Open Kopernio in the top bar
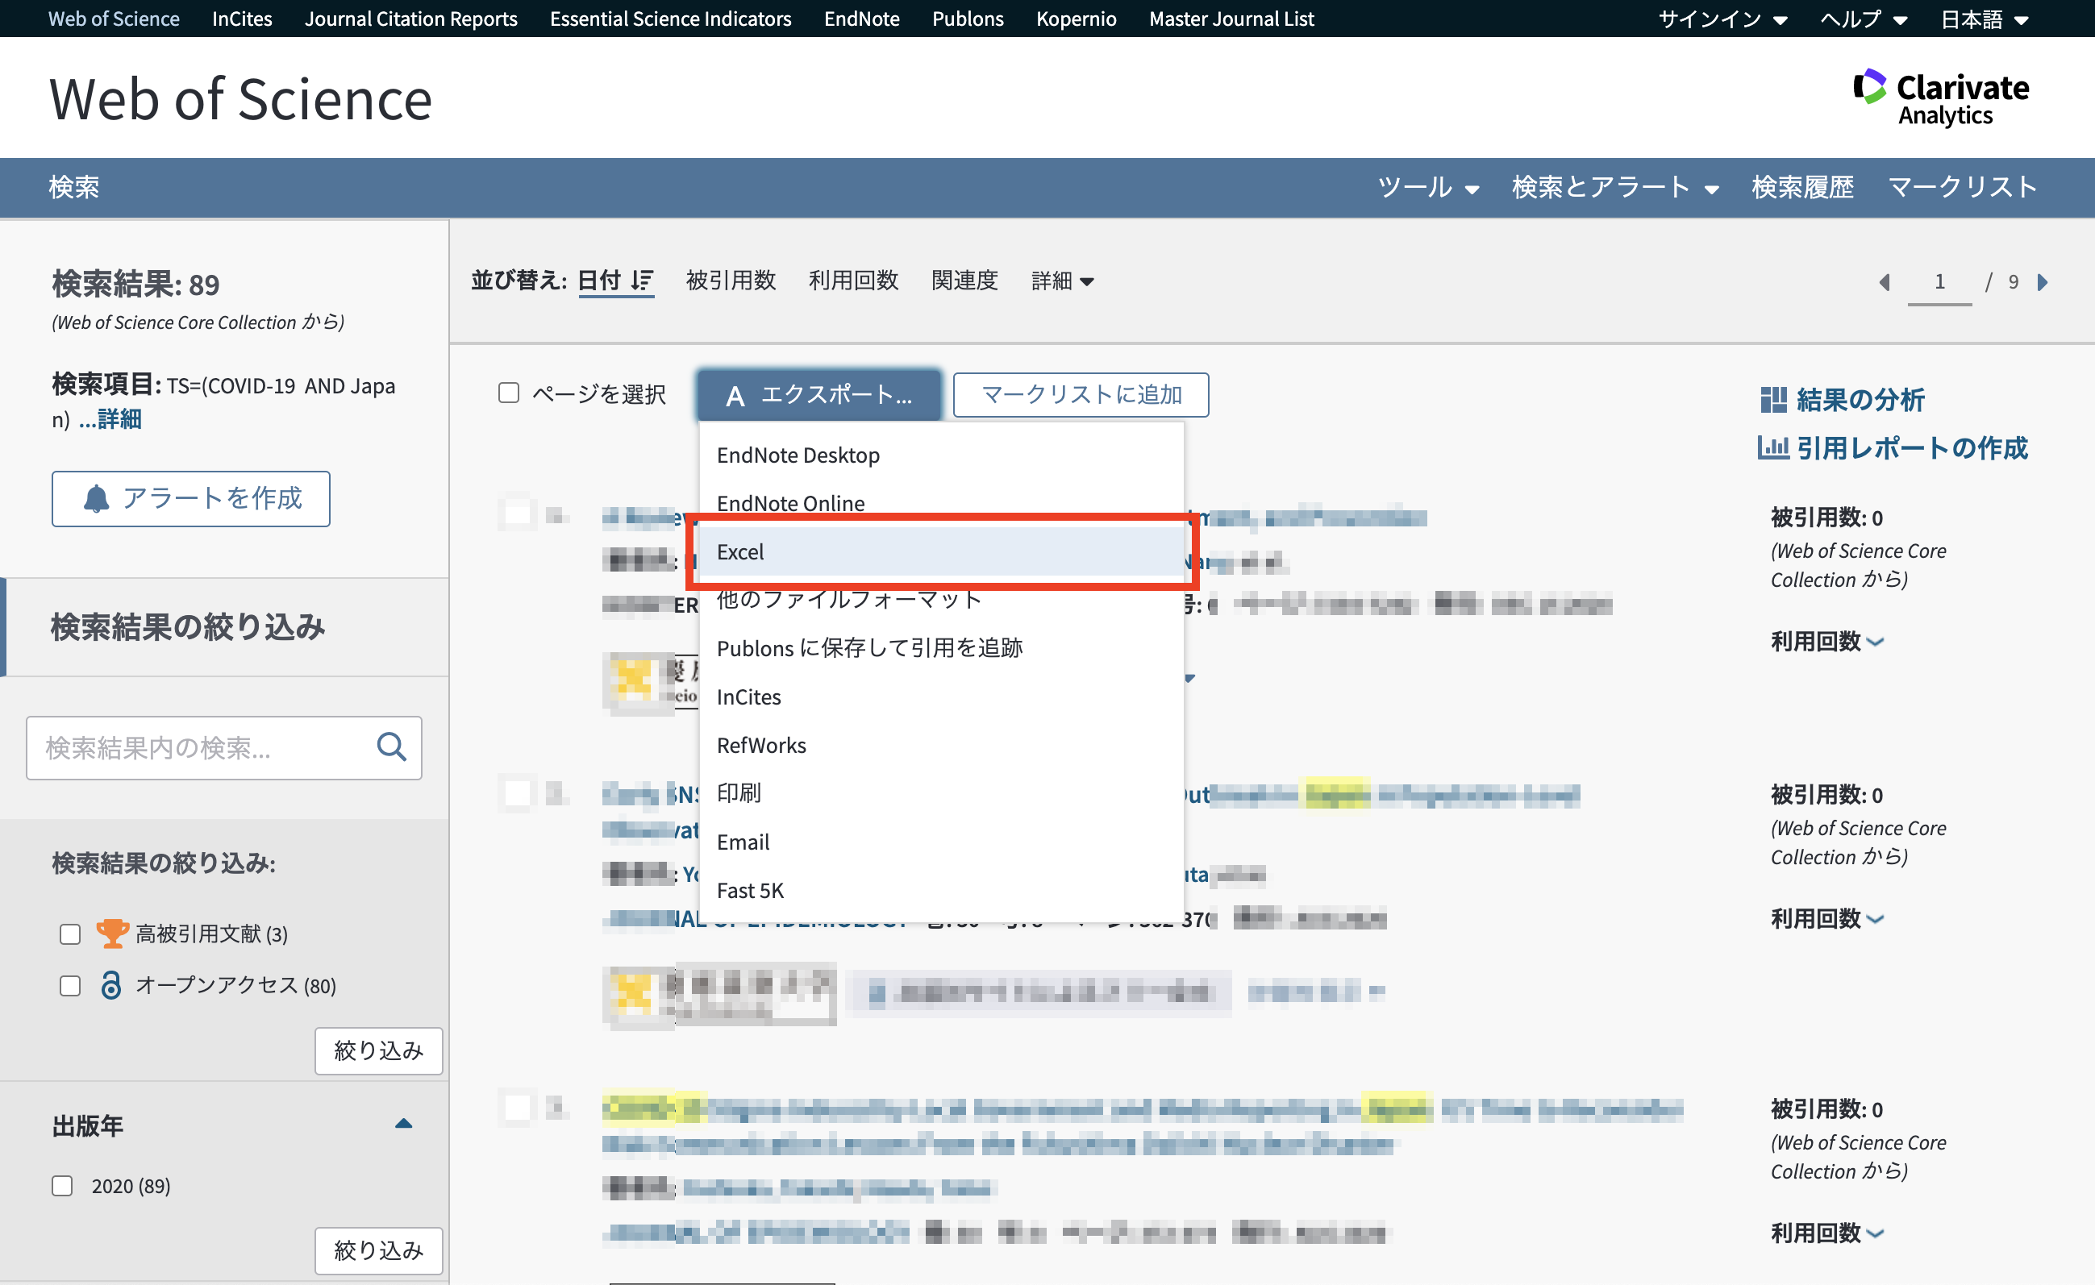Screen dimensions: 2095x1285 [x=1076, y=19]
